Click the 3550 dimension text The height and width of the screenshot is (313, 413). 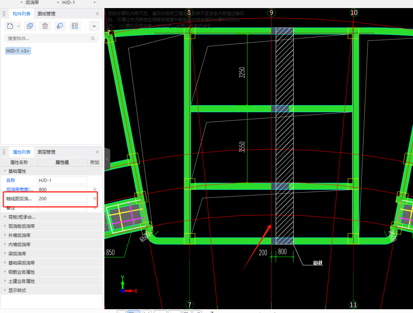[x=242, y=147]
